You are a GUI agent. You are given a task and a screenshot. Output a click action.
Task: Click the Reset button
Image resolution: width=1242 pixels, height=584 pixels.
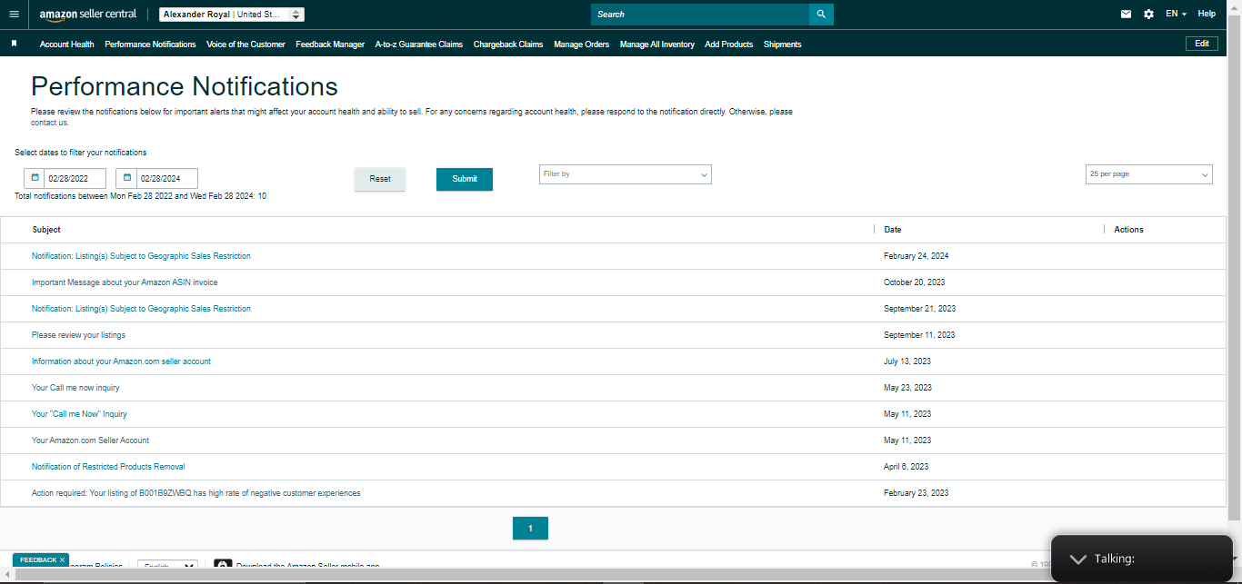380,179
